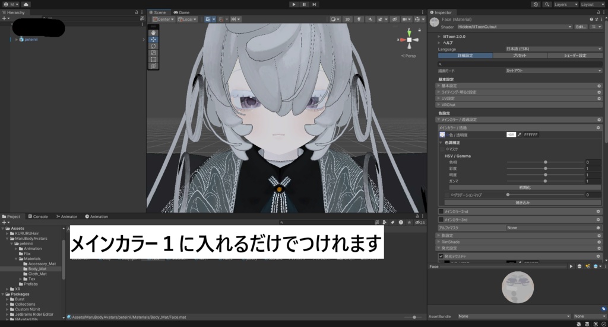Enable the メインカラー3rd checkbox
This screenshot has height=327, width=608.
click(x=441, y=220)
